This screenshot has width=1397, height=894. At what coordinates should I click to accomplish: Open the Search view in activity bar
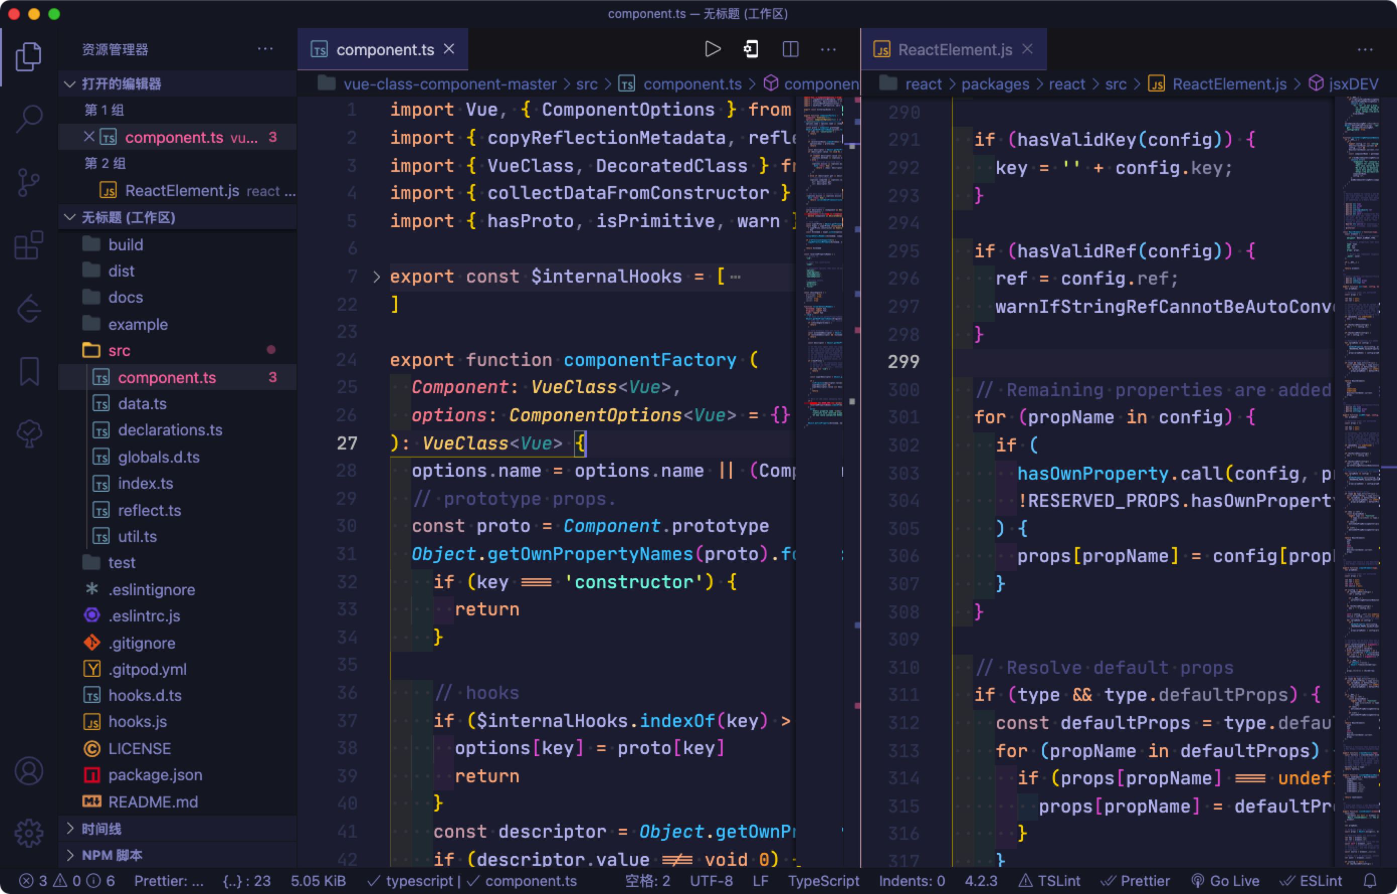click(29, 119)
